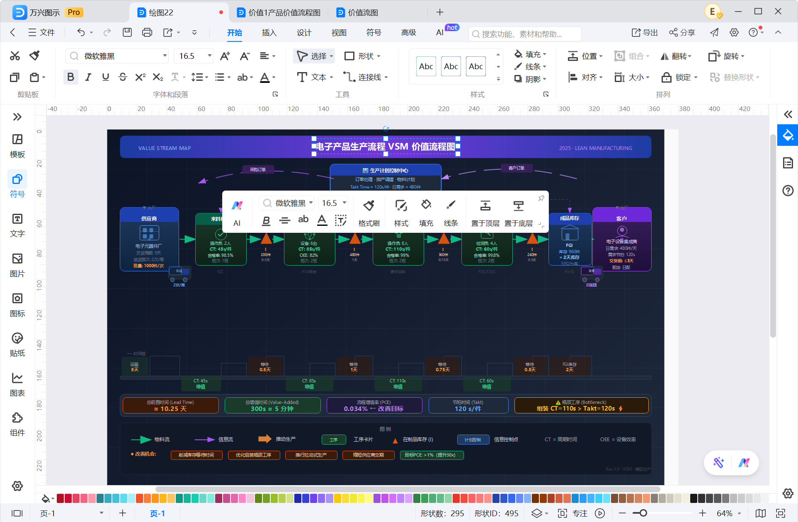Expand the left sidebar with double chevron
This screenshot has height=522, width=798.
(17, 117)
